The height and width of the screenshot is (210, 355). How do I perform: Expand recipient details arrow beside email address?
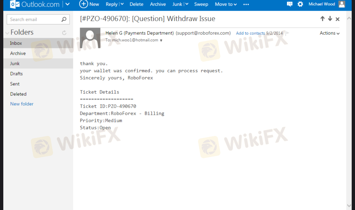coord(161,40)
